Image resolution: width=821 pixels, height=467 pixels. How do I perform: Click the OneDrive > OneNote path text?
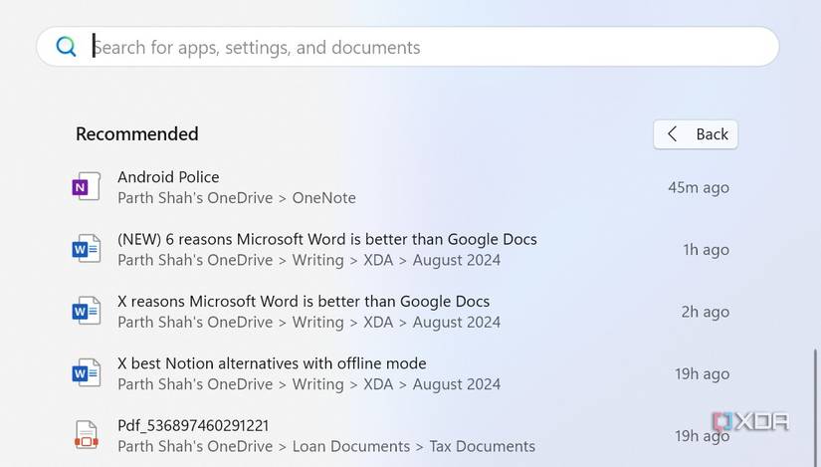coord(237,197)
